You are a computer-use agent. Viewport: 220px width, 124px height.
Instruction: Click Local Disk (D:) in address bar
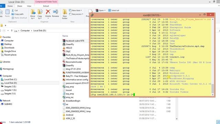coord(40,31)
